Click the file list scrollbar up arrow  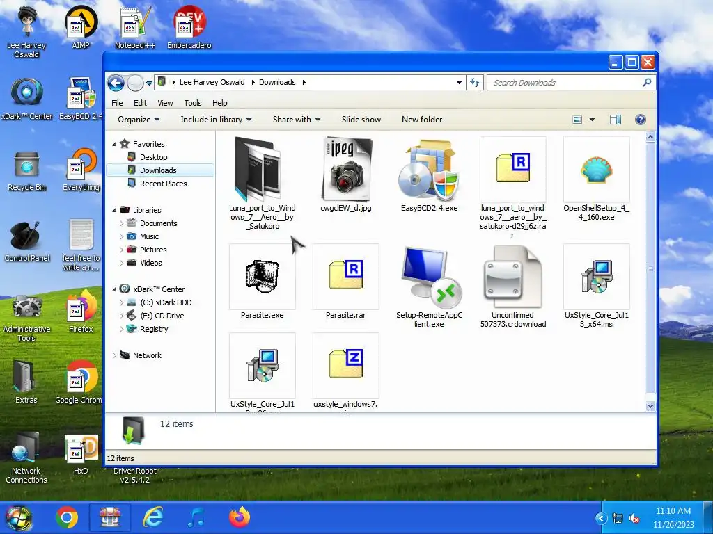tap(651, 136)
